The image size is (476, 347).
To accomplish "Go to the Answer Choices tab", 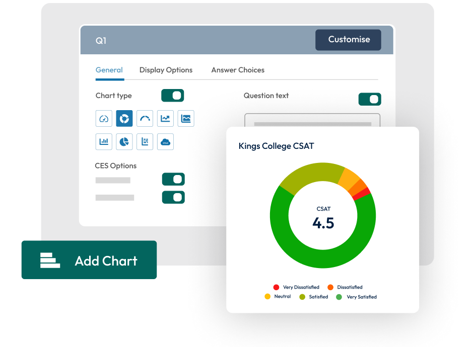I will pyautogui.click(x=238, y=70).
